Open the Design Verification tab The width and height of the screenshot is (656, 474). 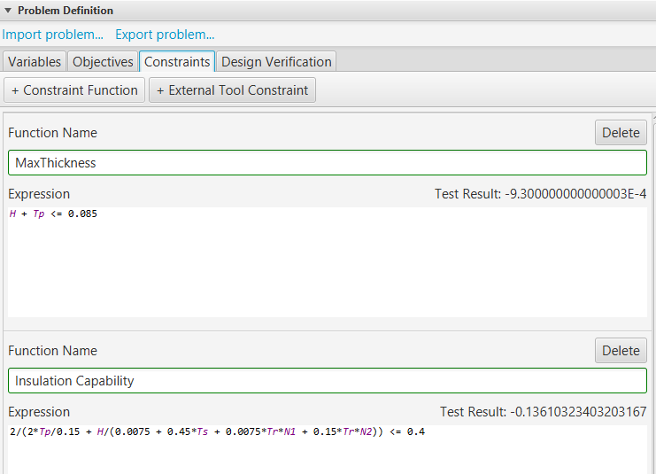pyautogui.click(x=276, y=61)
